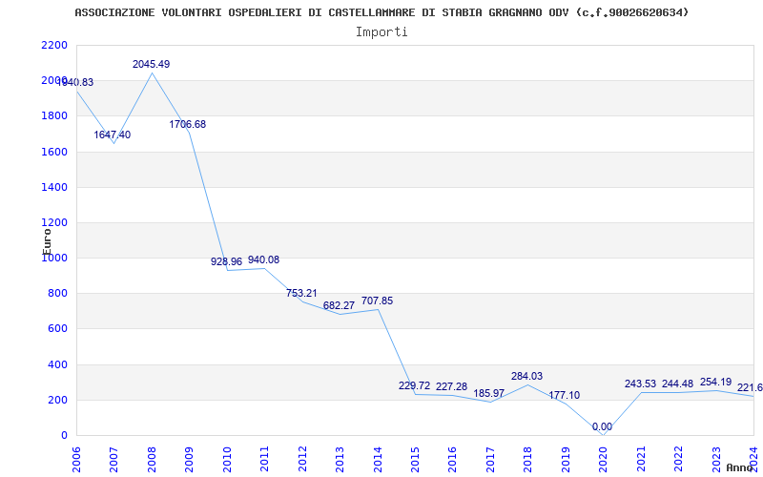Click the 1400 y-axis tick label
The height and width of the screenshot is (477, 763).
click(x=54, y=187)
